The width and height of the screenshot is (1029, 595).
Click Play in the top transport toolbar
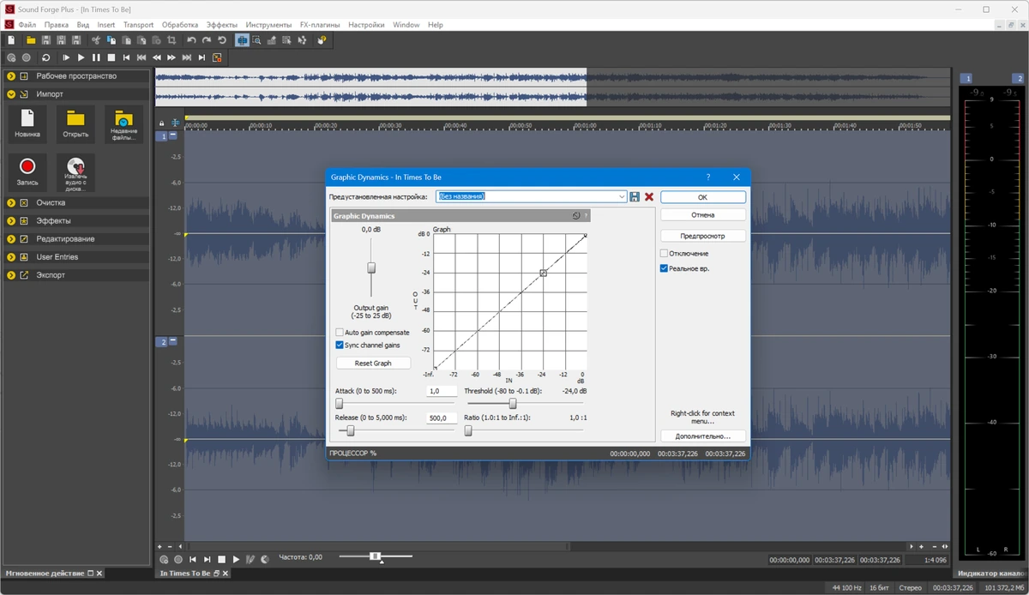[x=81, y=57]
